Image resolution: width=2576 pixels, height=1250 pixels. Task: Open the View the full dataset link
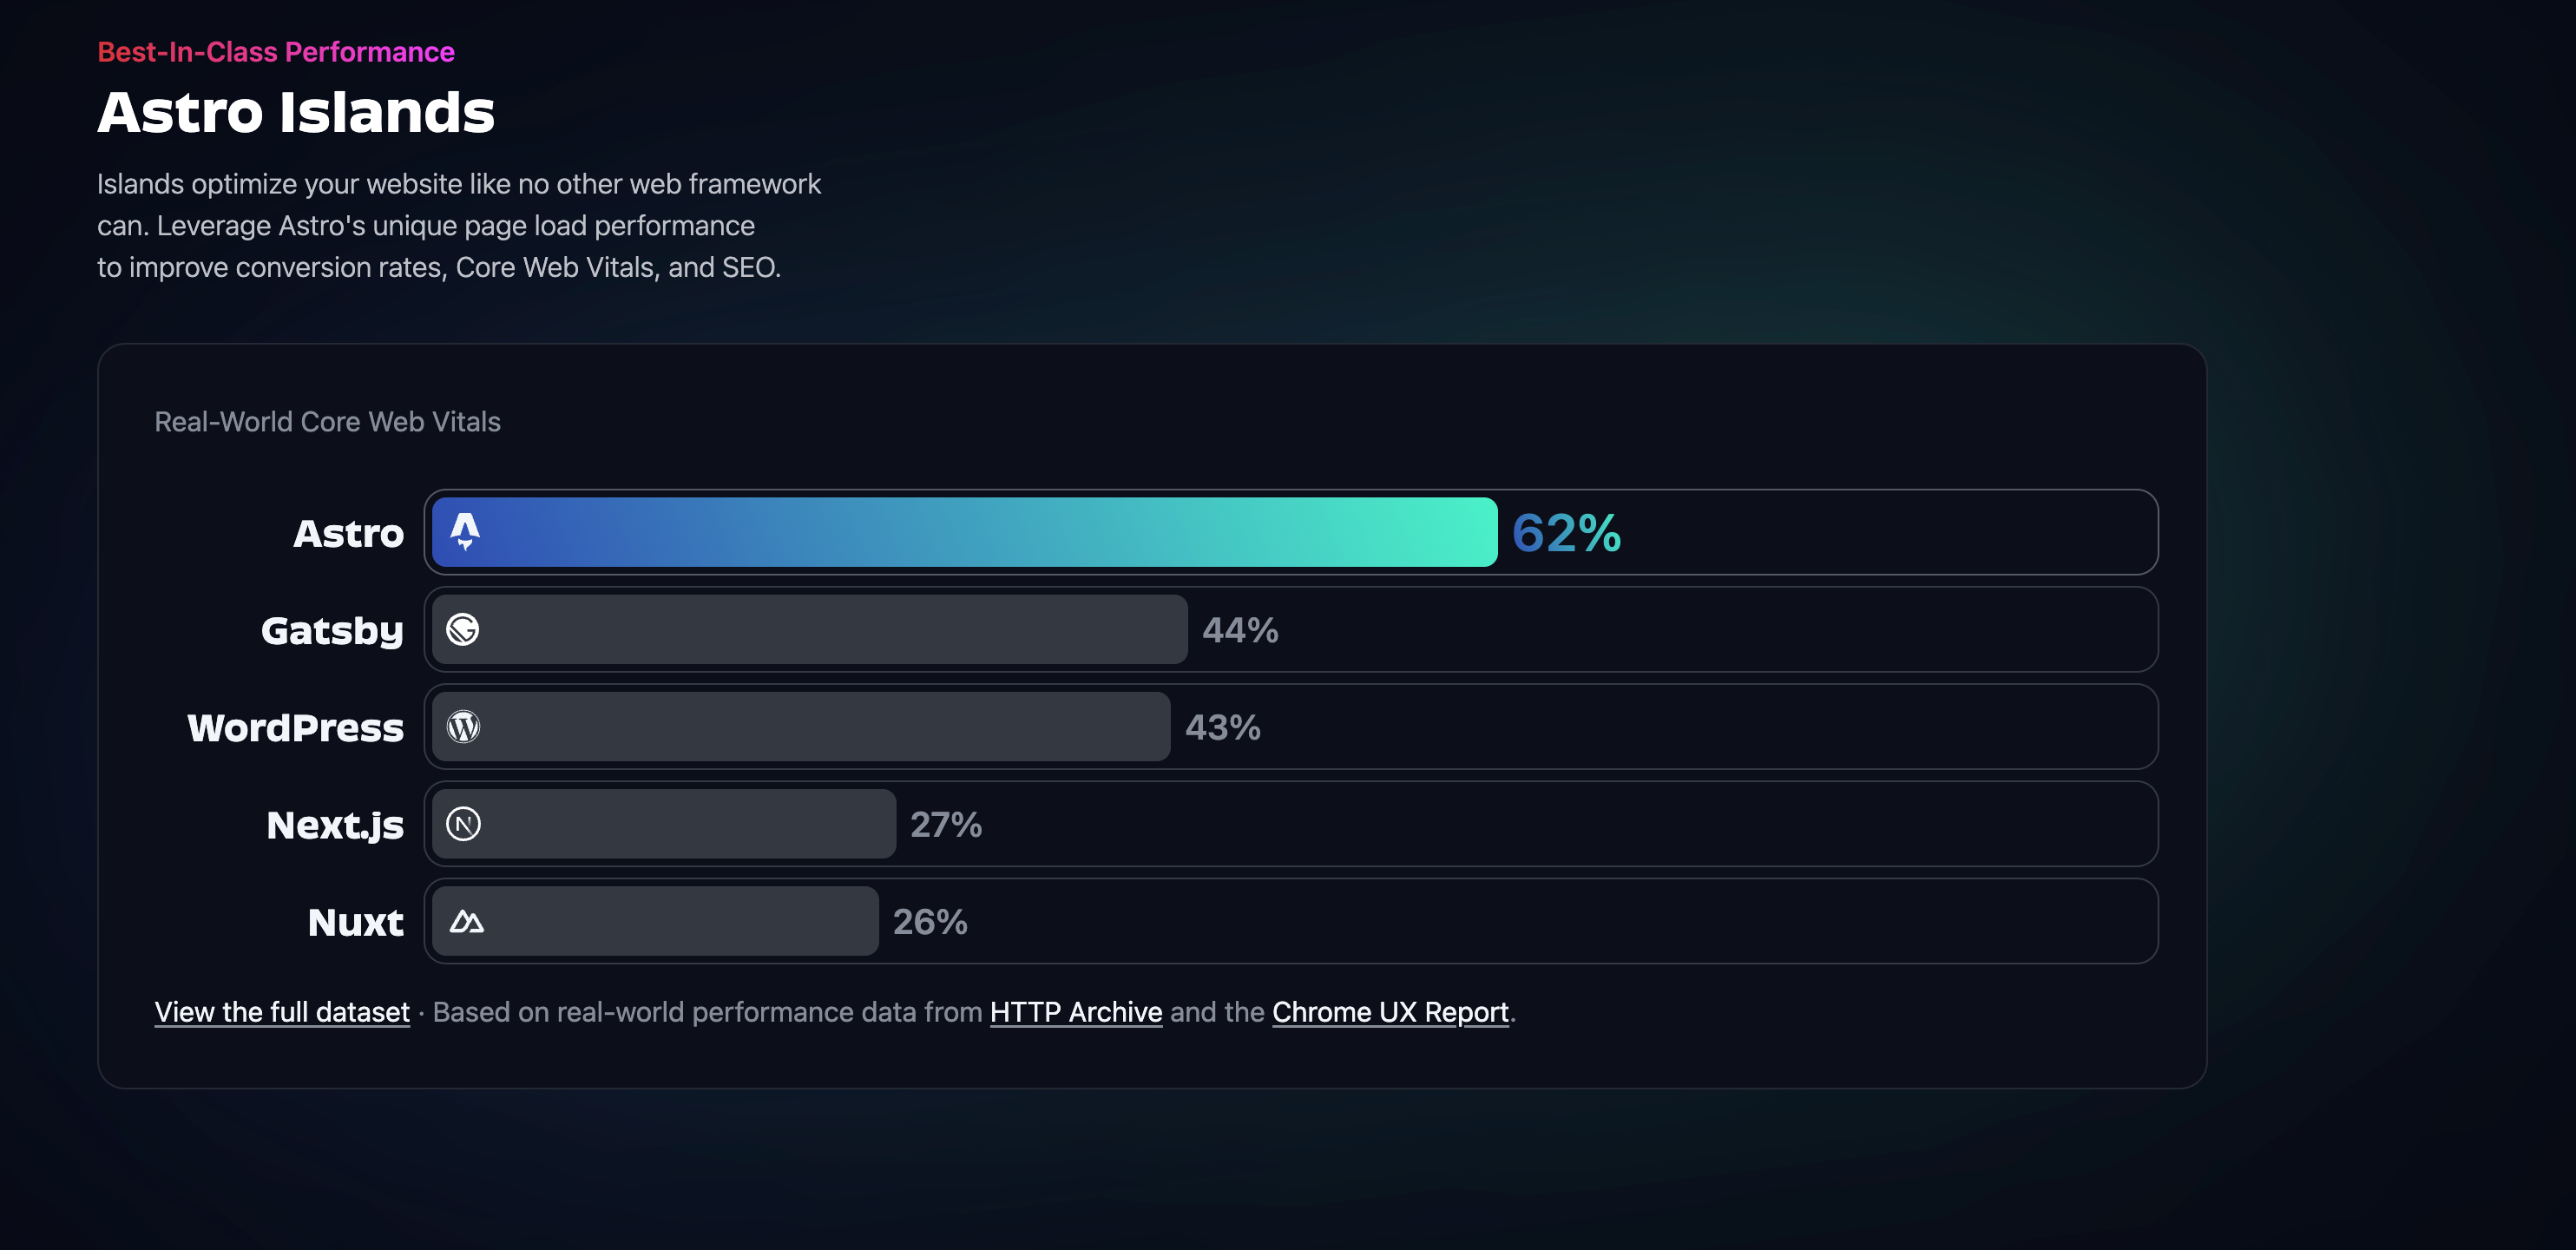point(282,1012)
